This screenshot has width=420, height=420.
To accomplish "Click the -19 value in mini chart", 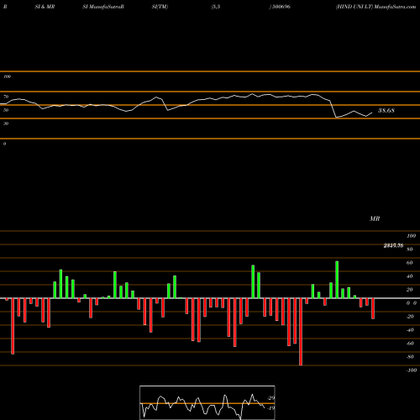I will click(271, 408).
